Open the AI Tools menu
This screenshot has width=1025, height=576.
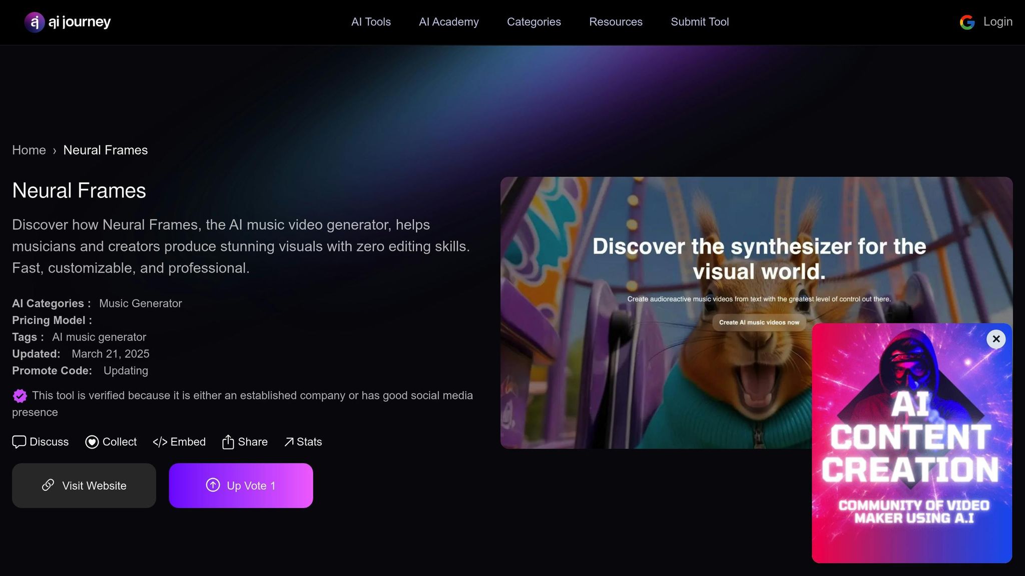(x=371, y=22)
